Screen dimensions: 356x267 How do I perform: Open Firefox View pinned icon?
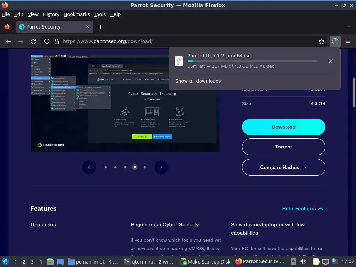[x=7, y=27]
